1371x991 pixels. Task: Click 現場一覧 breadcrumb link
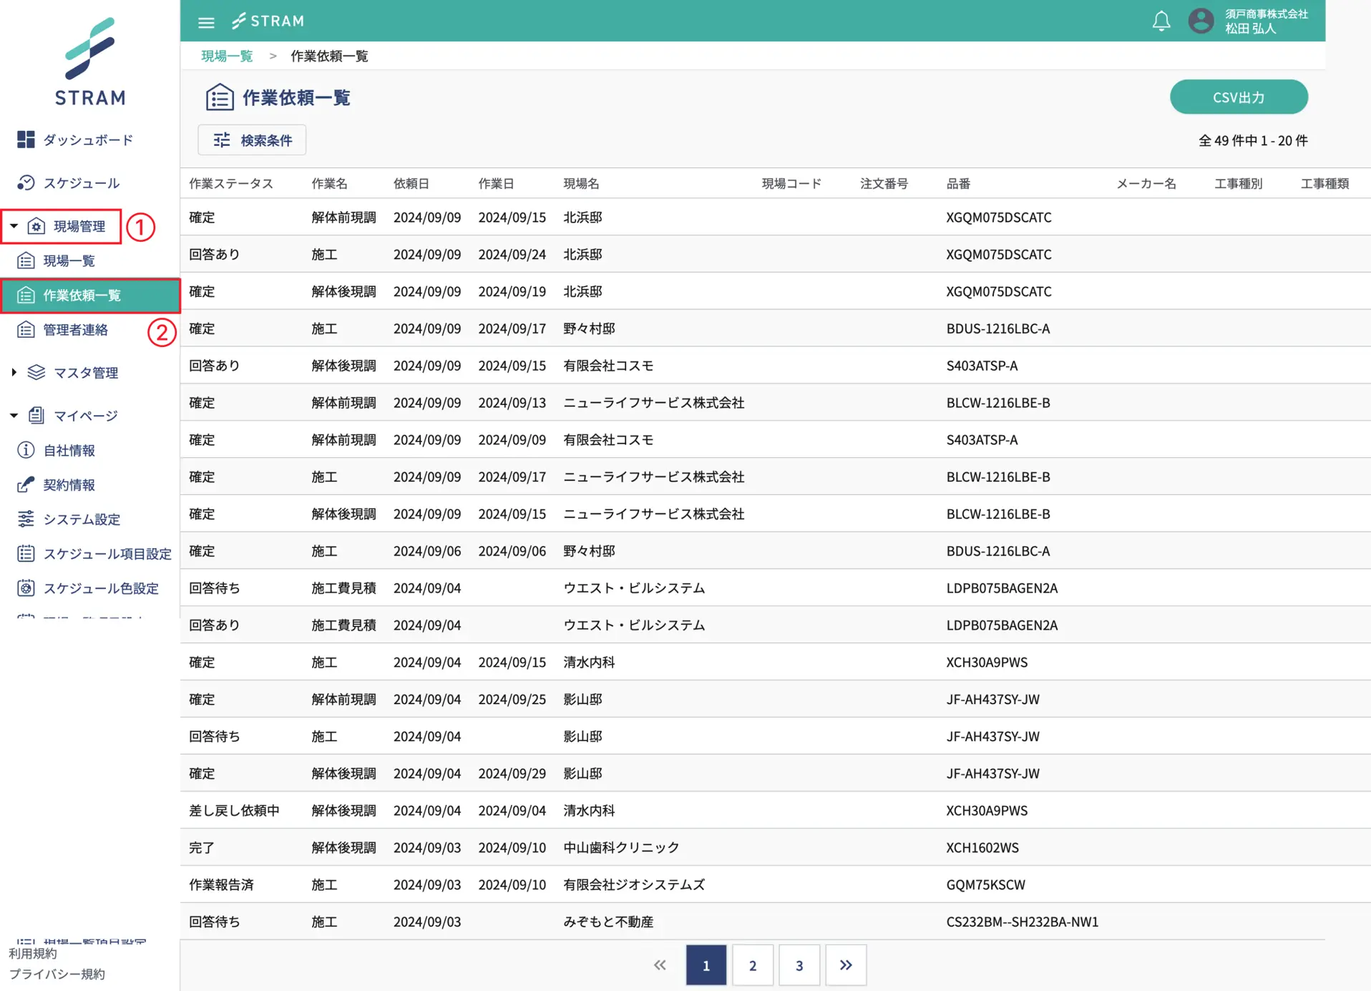[x=227, y=56]
